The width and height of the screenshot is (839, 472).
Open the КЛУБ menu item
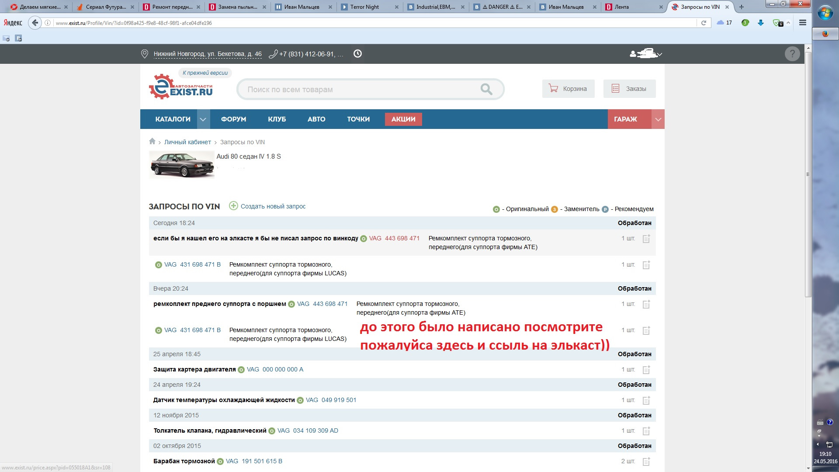[277, 119]
